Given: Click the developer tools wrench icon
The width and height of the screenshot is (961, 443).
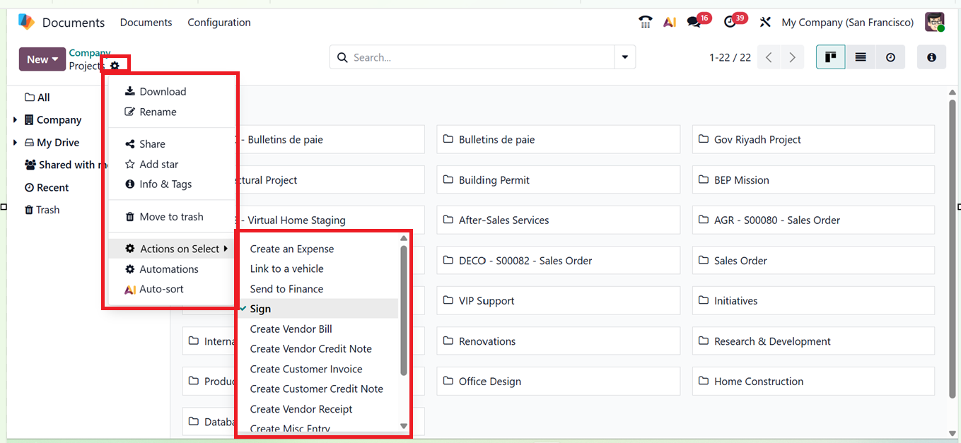Looking at the screenshot, I should (x=765, y=23).
